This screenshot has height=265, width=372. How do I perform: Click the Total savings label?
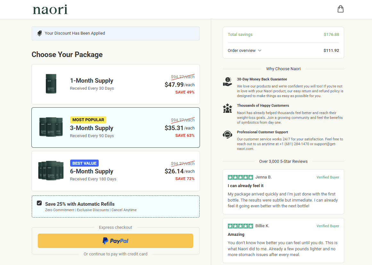pyautogui.click(x=240, y=35)
